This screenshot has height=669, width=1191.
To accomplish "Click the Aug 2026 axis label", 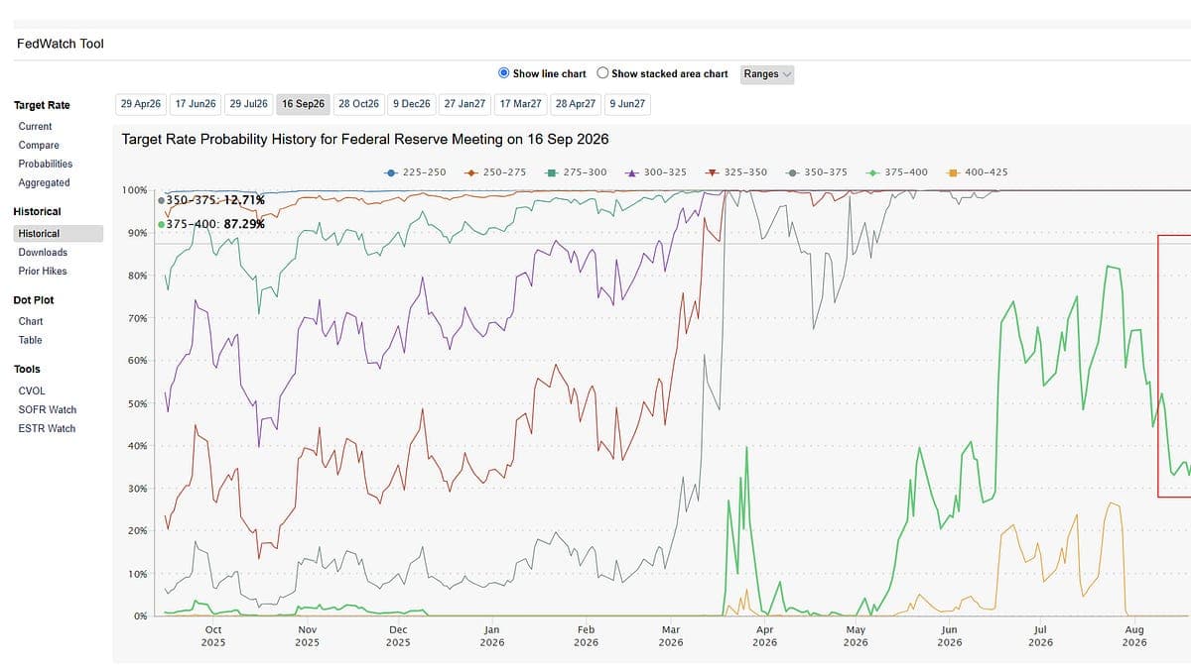I will click(x=1134, y=635).
